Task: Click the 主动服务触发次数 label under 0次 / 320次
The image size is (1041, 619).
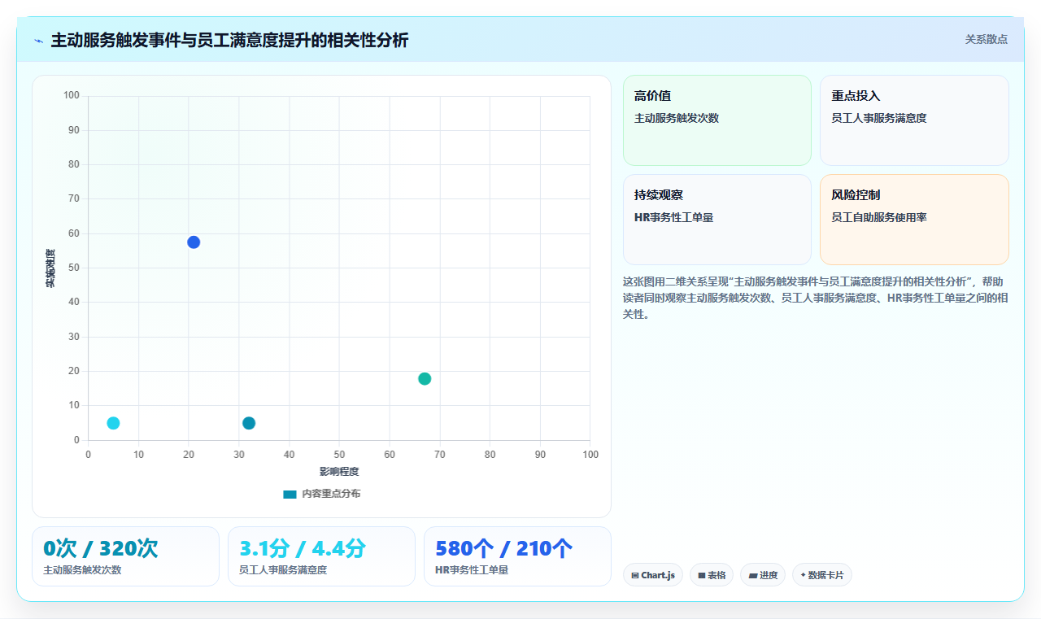Action: click(x=82, y=570)
